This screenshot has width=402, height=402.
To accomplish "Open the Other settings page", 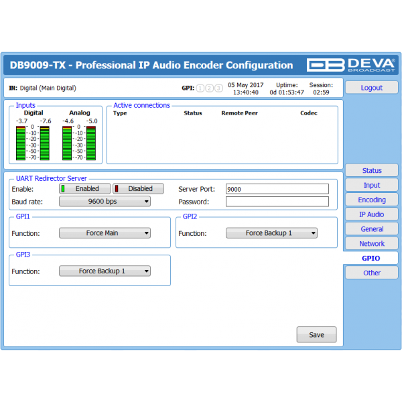I will (371, 273).
